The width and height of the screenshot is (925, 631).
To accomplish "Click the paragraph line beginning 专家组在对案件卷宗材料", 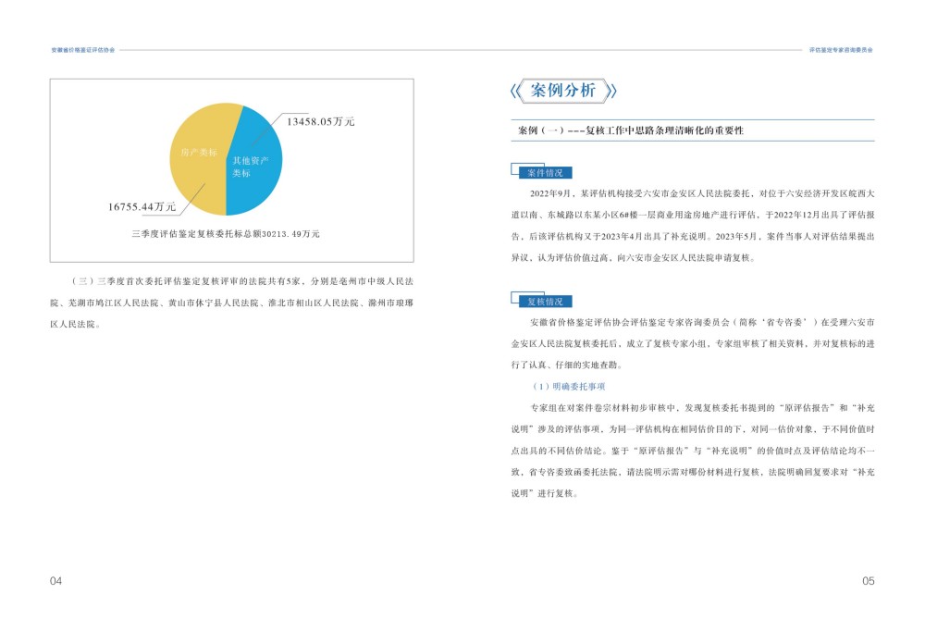I will click(x=702, y=408).
